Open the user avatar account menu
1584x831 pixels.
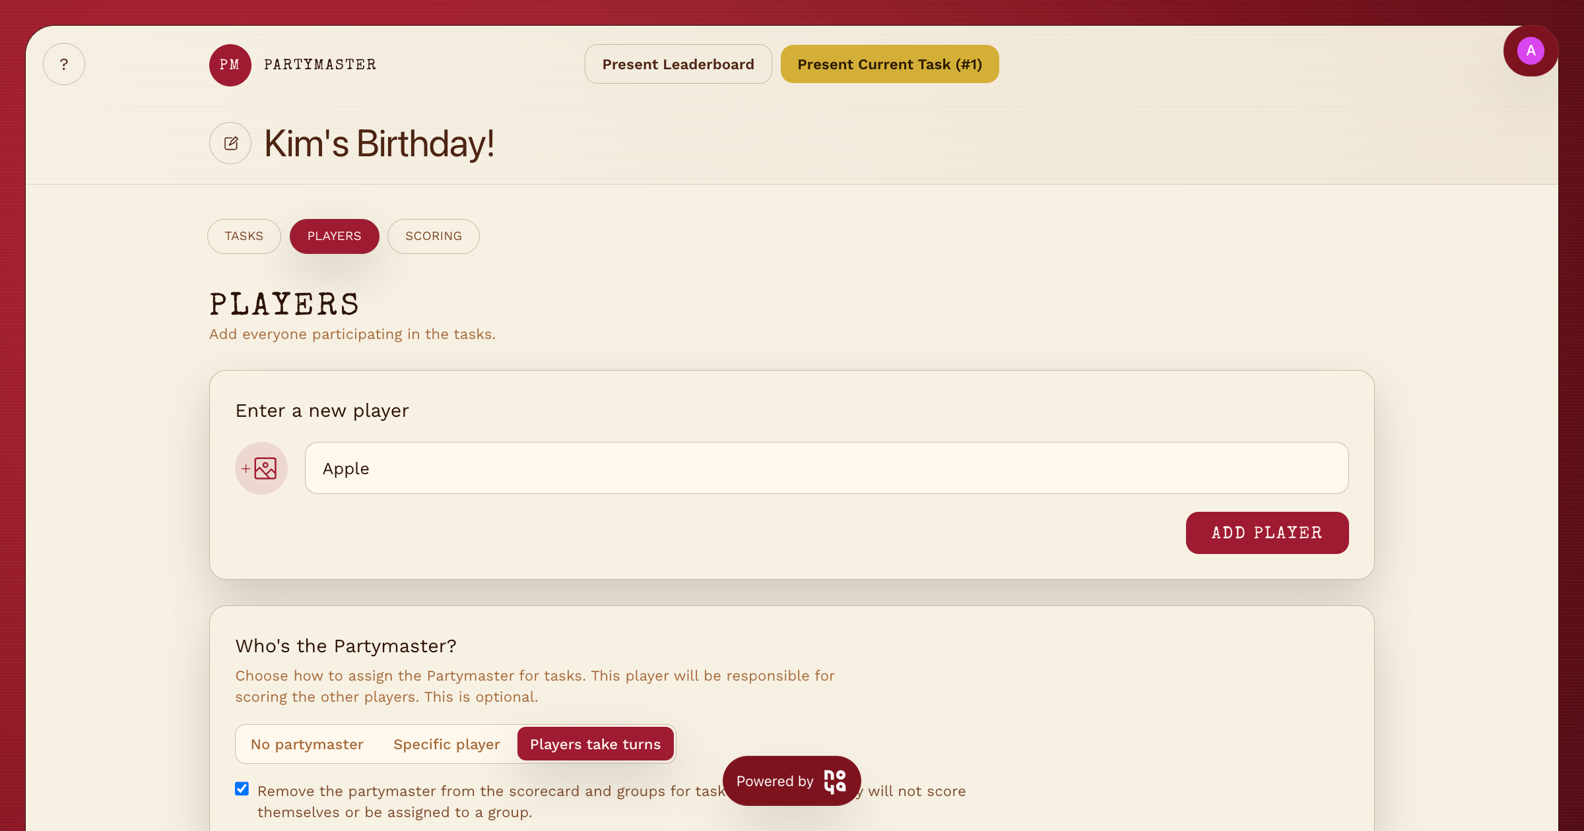[x=1530, y=51]
